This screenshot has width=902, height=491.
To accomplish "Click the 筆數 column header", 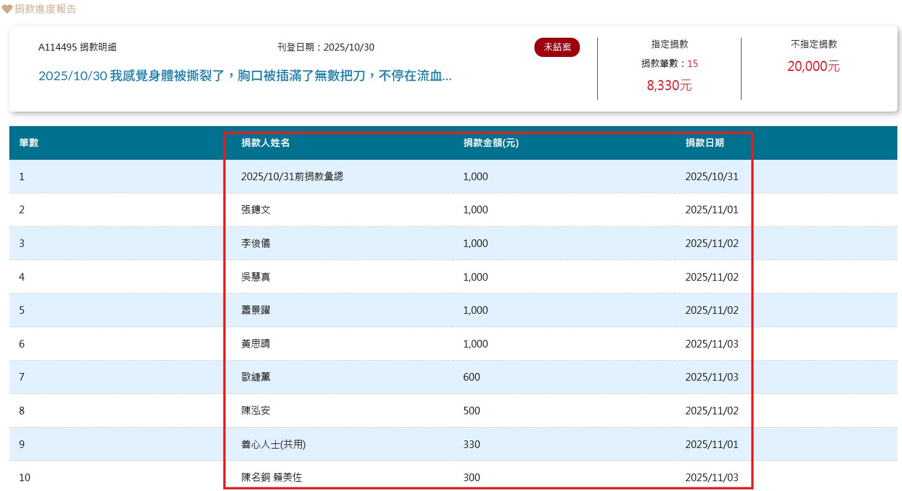I will coord(28,143).
